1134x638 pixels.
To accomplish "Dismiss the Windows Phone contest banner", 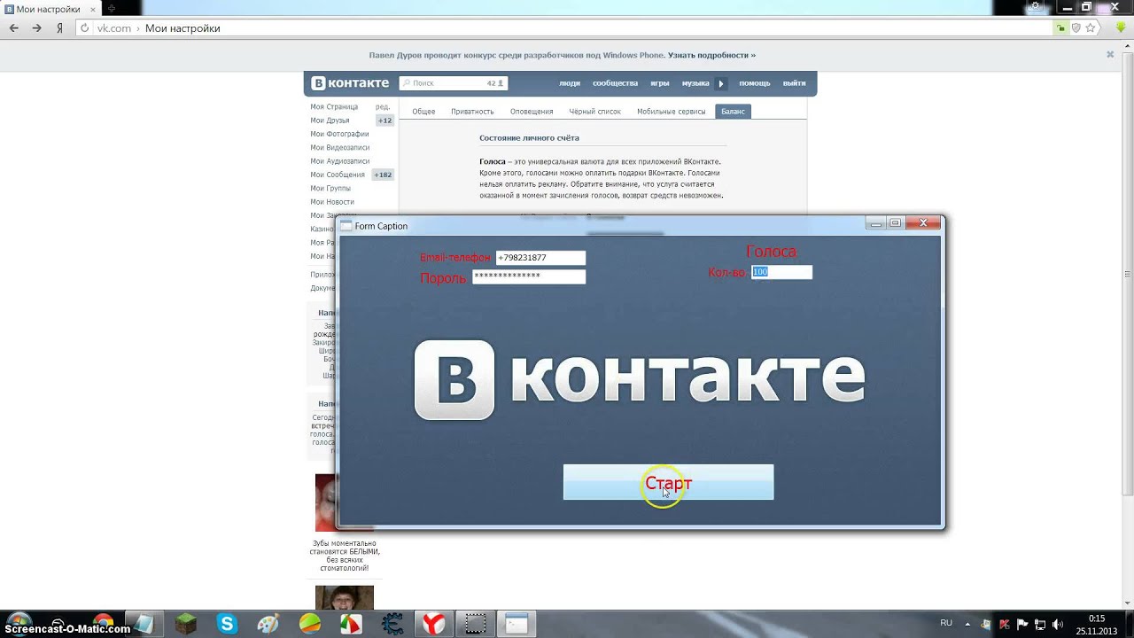I will (1110, 55).
